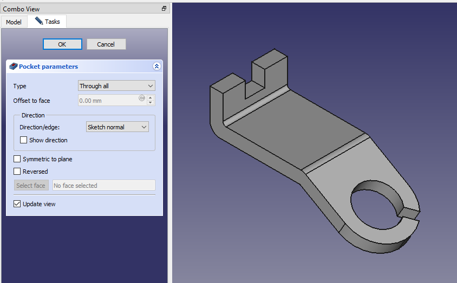This screenshot has height=283, width=457.
Task: Check Symmetric to plane option
Action: coord(17,160)
